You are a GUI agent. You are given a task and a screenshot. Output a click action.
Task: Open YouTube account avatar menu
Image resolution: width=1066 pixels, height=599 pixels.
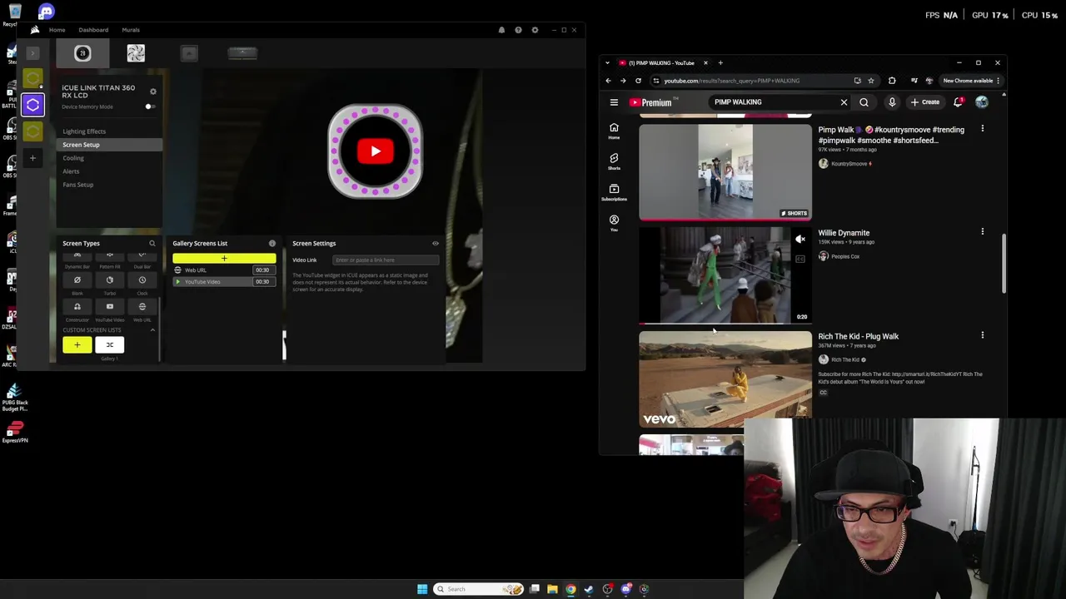click(x=982, y=102)
